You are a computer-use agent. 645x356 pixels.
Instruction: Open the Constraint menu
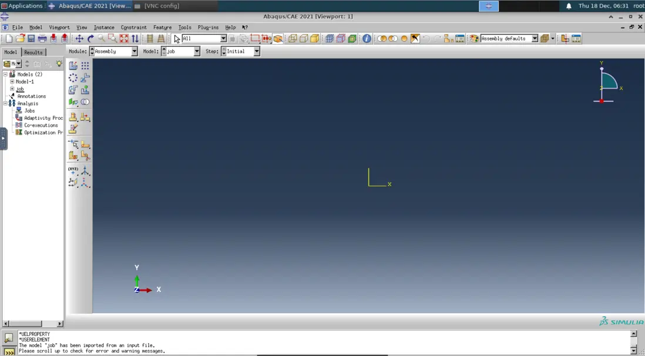coord(134,28)
